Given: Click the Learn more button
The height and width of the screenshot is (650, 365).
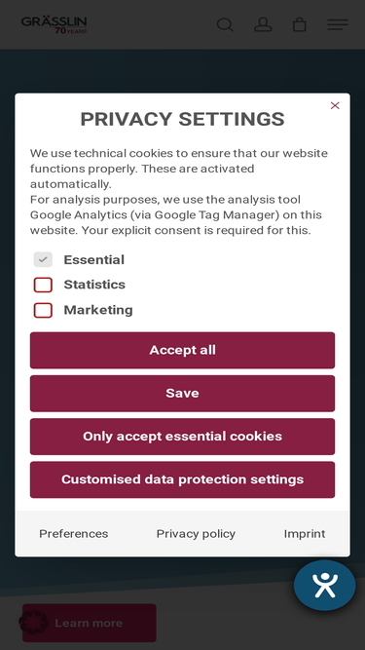Looking at the screenshot, I should [90, 623].
